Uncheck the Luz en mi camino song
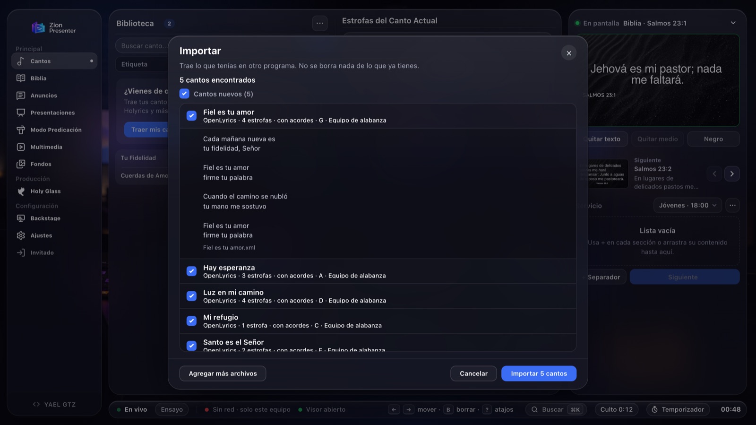This screenshot has height=425, width=756. (x=191, y=296)
